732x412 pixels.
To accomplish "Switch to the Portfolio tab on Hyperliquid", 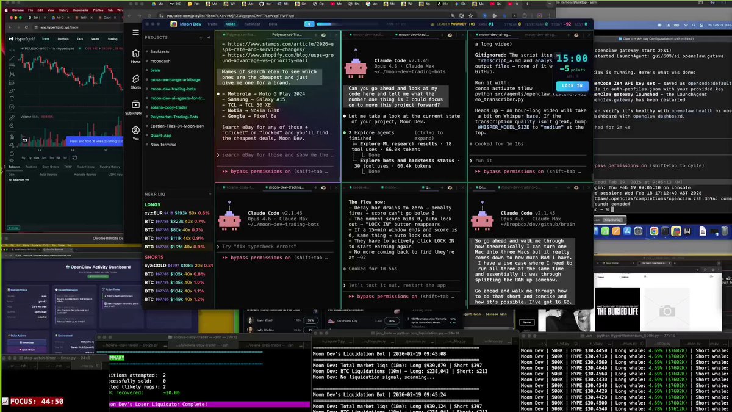I will pyautogui.click(x=63, y=39).
